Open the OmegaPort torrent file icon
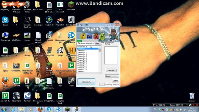Viewport: 199px width, 112px height. pyautogui.click(x=49, y=97)
